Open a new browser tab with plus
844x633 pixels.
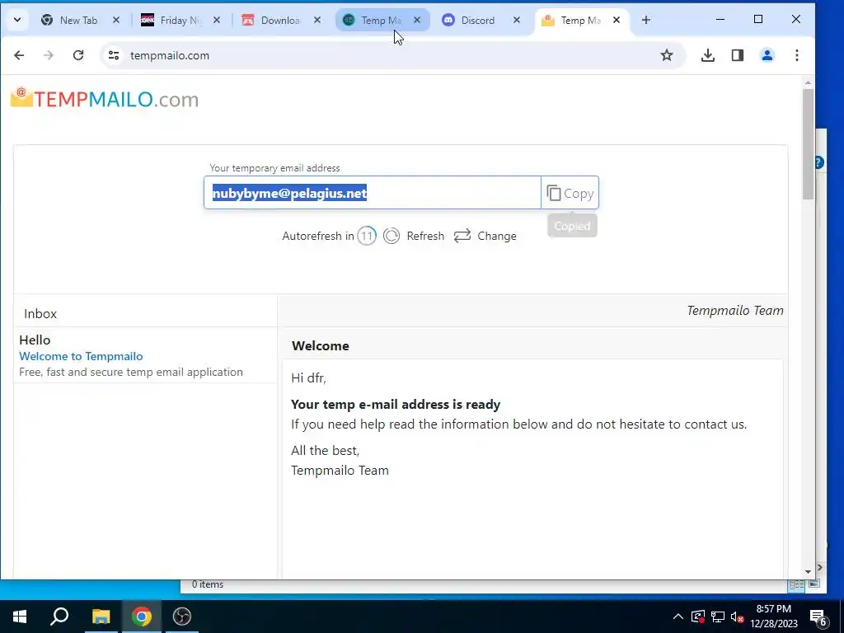[646, 21]
